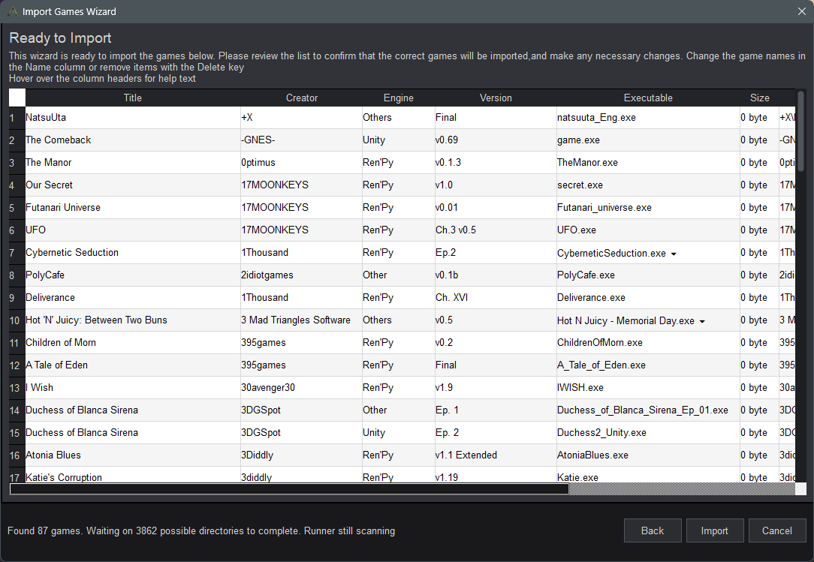Click the horizontal scrollbar thumb
This screenshot has width=814, height=562.
click(289, 488)
